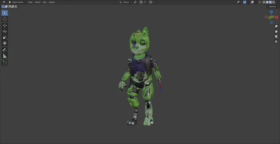The image size is (280, 144).
Task: Switch to Solid viewport shading
Action: click(267, 2)
